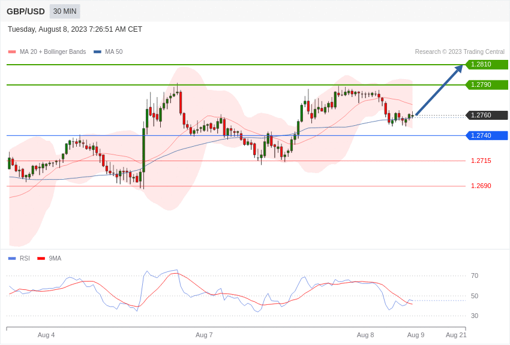Click the 9MA red legend swatch
This screenshot has width=510, height=345.
(41, 258)
